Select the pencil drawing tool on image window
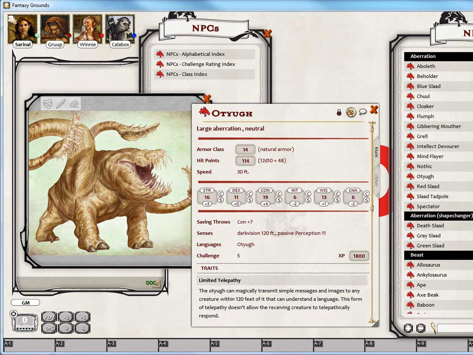The height and width of the screenshot is (355, 473). click(x=61, y=104)
